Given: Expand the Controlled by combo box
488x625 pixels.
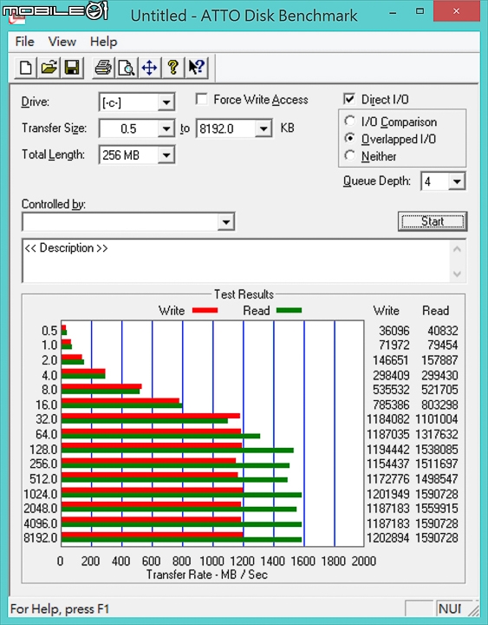Looking at the screenshot, I should coord(225,222).
